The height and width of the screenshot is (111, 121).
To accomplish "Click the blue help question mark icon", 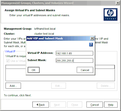I will (91, 45).
